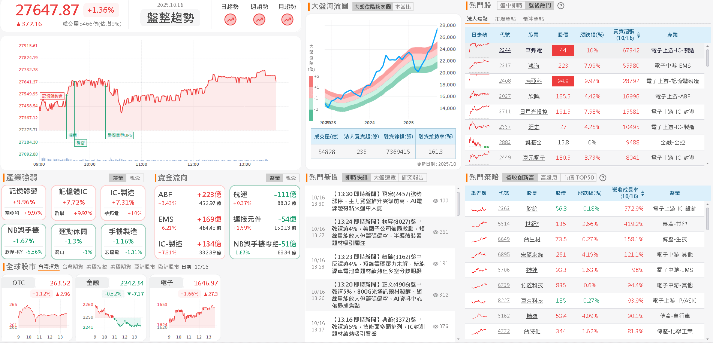
Task: Click the 月趨勢 upward trend icon
Action: [288, 19]
